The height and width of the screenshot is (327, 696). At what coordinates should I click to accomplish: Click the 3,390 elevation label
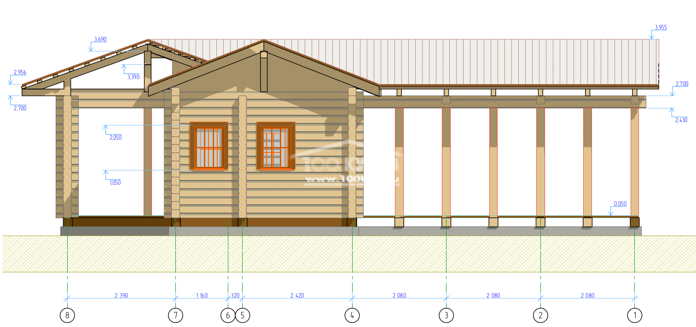tap(133, 77)
